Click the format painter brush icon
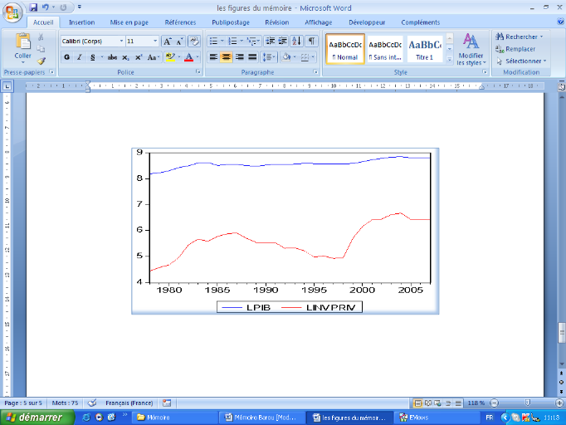This screenshot has height=425, width=566. [x=41, y=61]
